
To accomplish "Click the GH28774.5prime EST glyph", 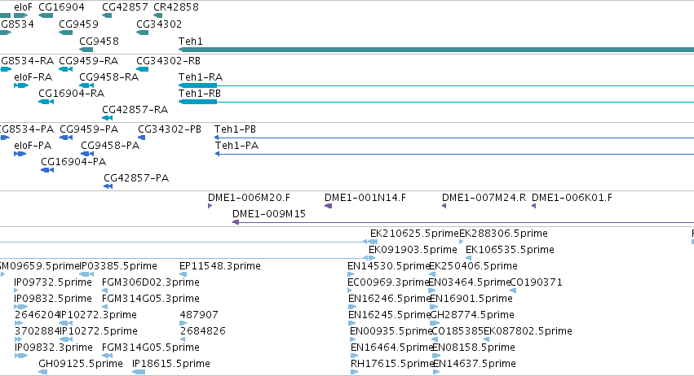I will (x=435, y=323).
